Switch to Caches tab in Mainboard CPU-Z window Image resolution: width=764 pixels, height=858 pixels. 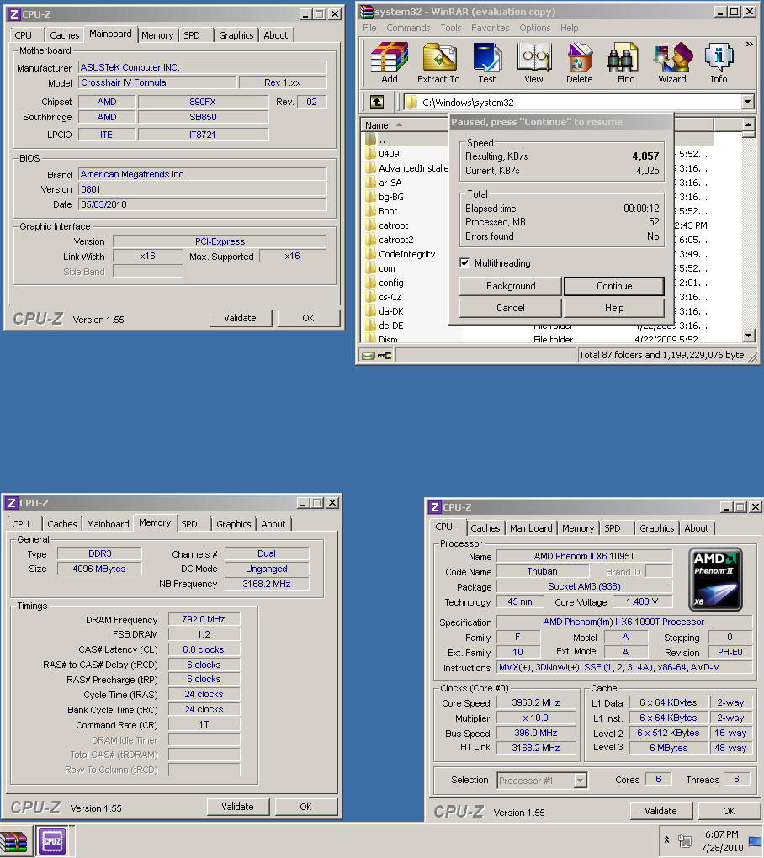[x=65, y=35]
